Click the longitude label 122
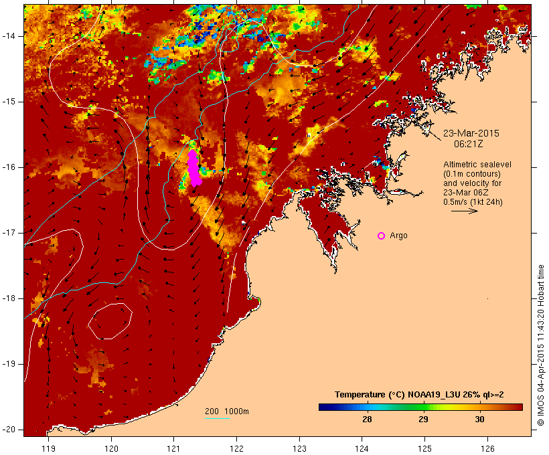549x455 pixels. tap(236, 448)
